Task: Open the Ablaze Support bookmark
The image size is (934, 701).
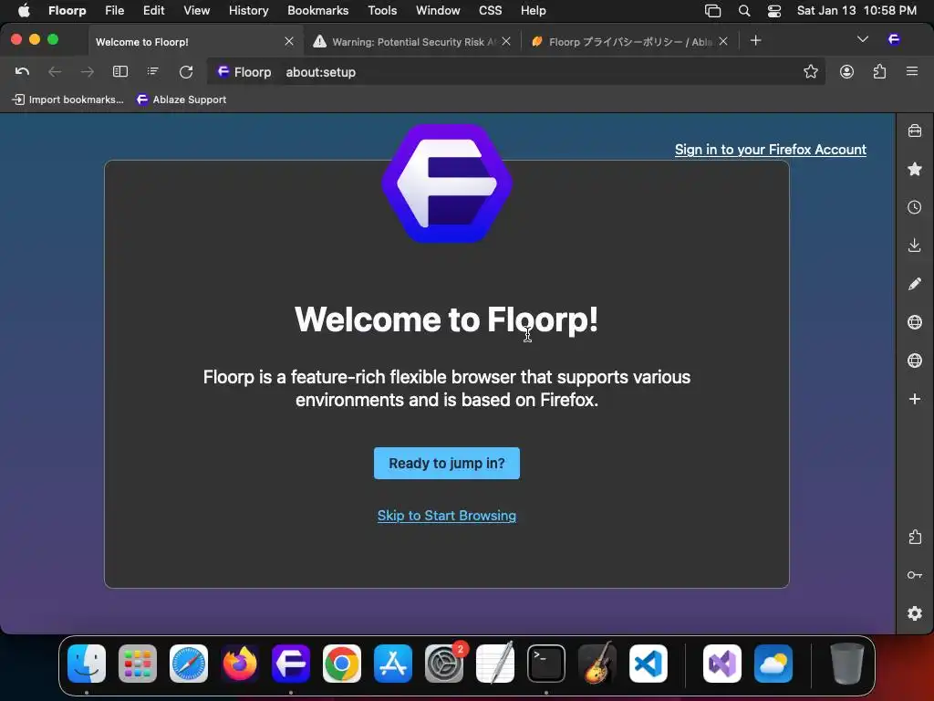Action: 182,99
